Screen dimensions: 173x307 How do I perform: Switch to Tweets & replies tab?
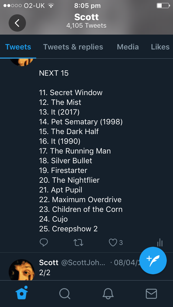73,47
